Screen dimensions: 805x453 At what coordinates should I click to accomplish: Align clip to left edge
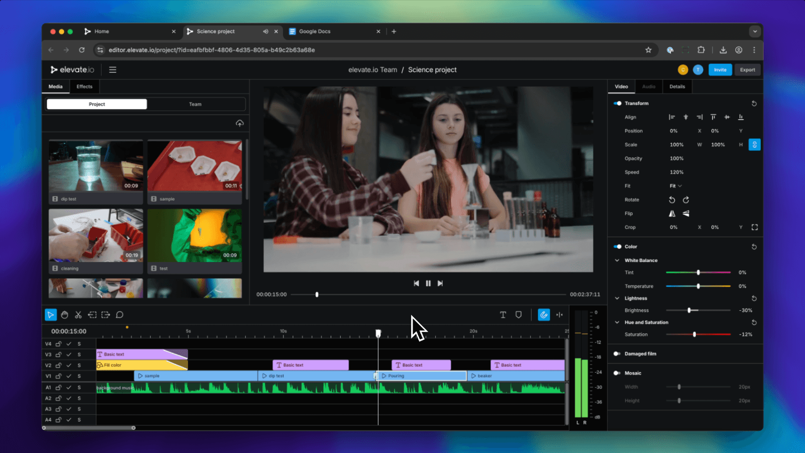pos(672,117)
